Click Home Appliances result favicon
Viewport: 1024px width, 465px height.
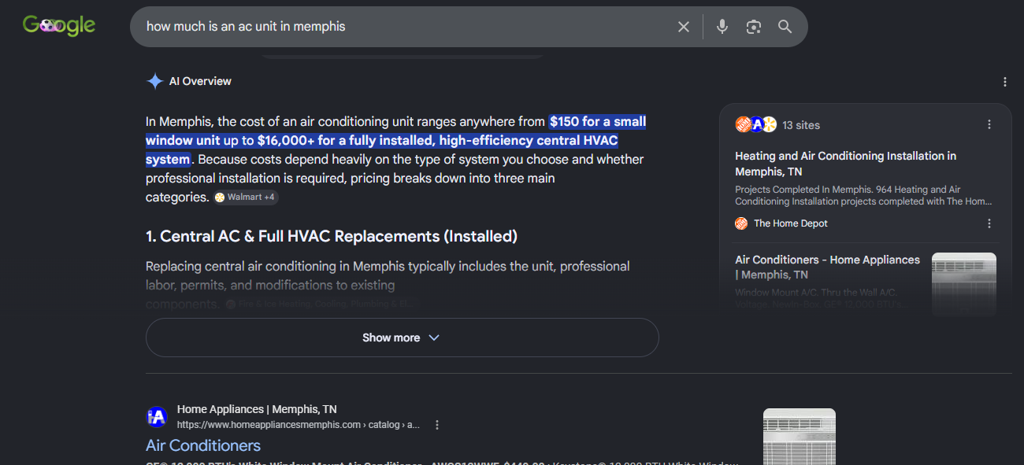(157, 417)
